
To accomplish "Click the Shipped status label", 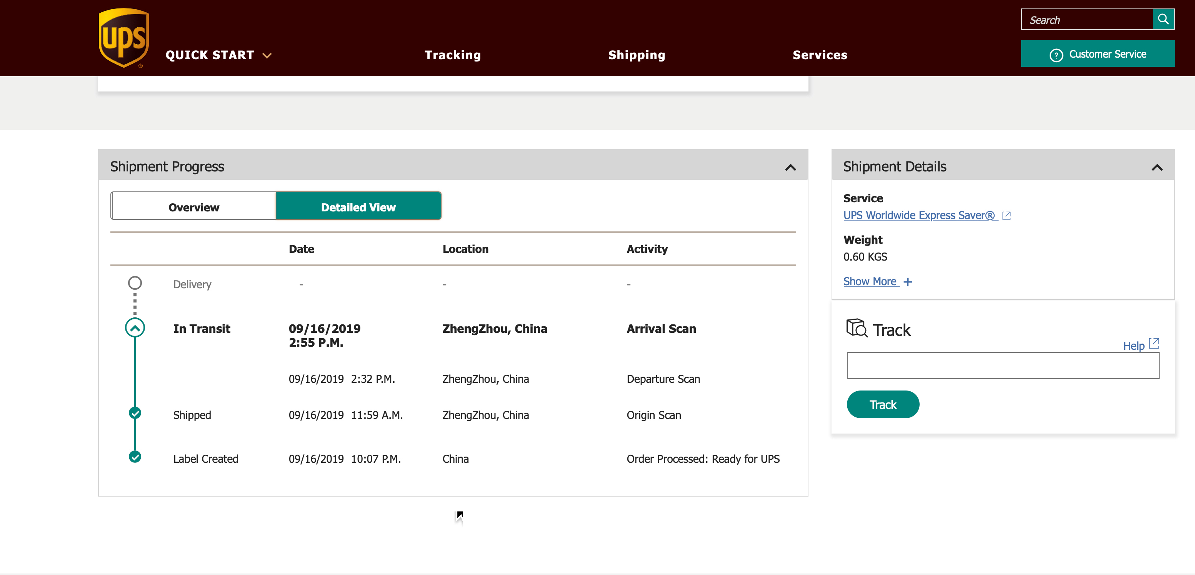I will tap(192, 415).
